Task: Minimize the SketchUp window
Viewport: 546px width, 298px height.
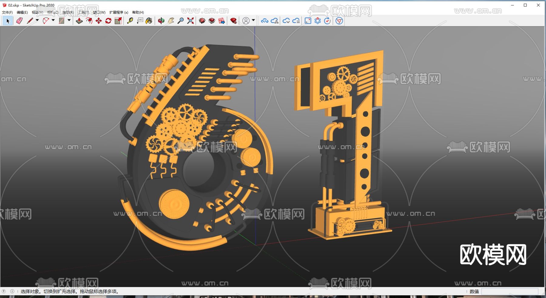Action: pyautogui.click(x=512, y=5)
